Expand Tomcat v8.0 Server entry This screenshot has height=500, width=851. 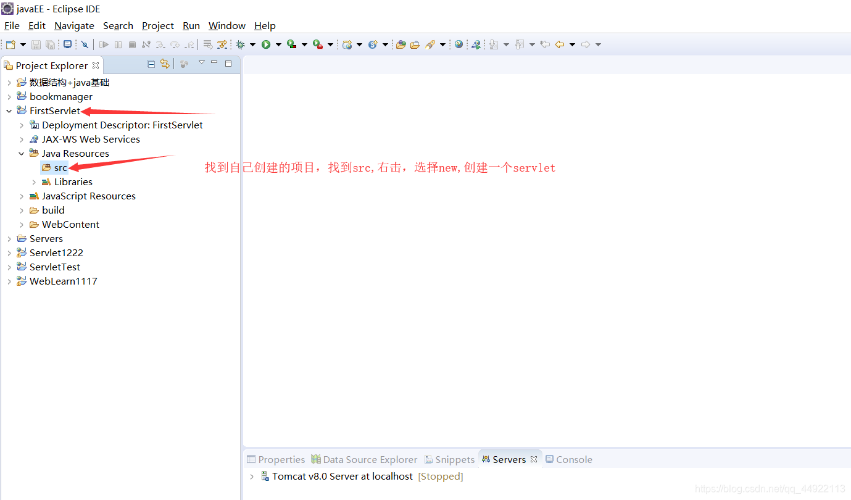(251, 477)
